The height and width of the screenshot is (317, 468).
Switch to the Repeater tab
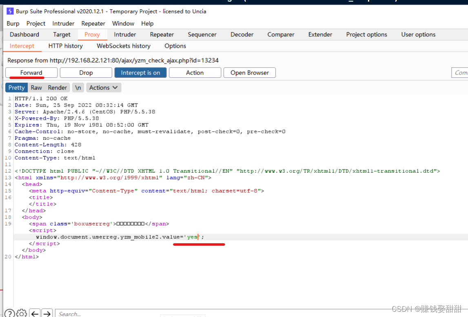[x=162, y=35]
